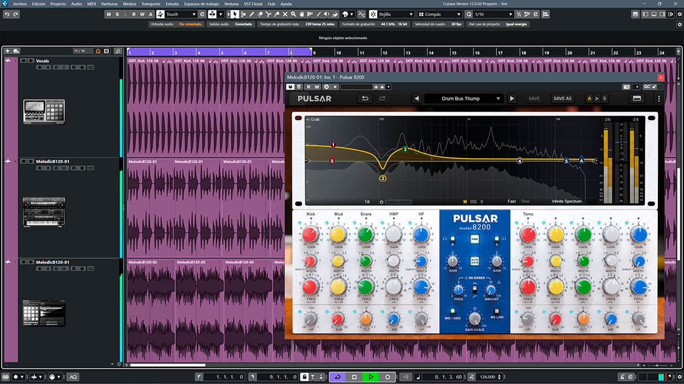Viewport: 684px width, 384px height.
Task: Open the Drum Bus Thump preset dropdown
Action: click(463, 98)
